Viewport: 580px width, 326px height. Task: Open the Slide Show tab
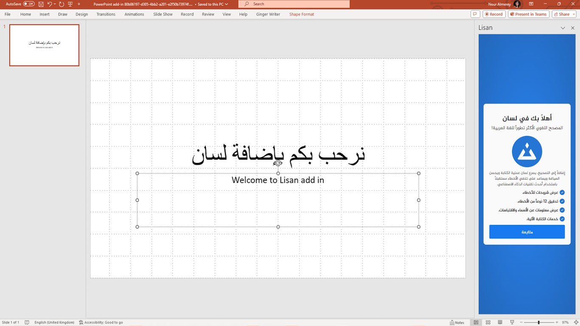[163, 14]
